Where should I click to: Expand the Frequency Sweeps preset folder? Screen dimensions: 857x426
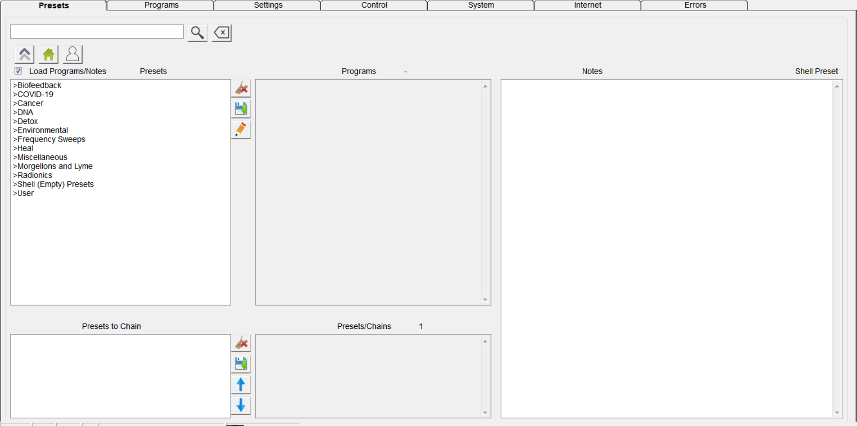point(51,139)
